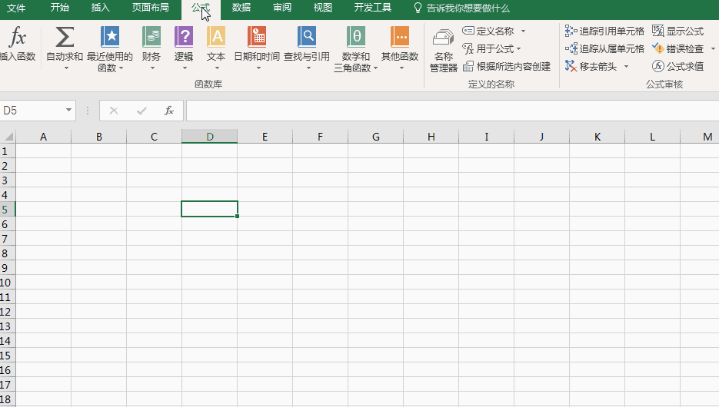
Task: Click the fx icon beside the formula bar
Action: click(x=169, y=111)
